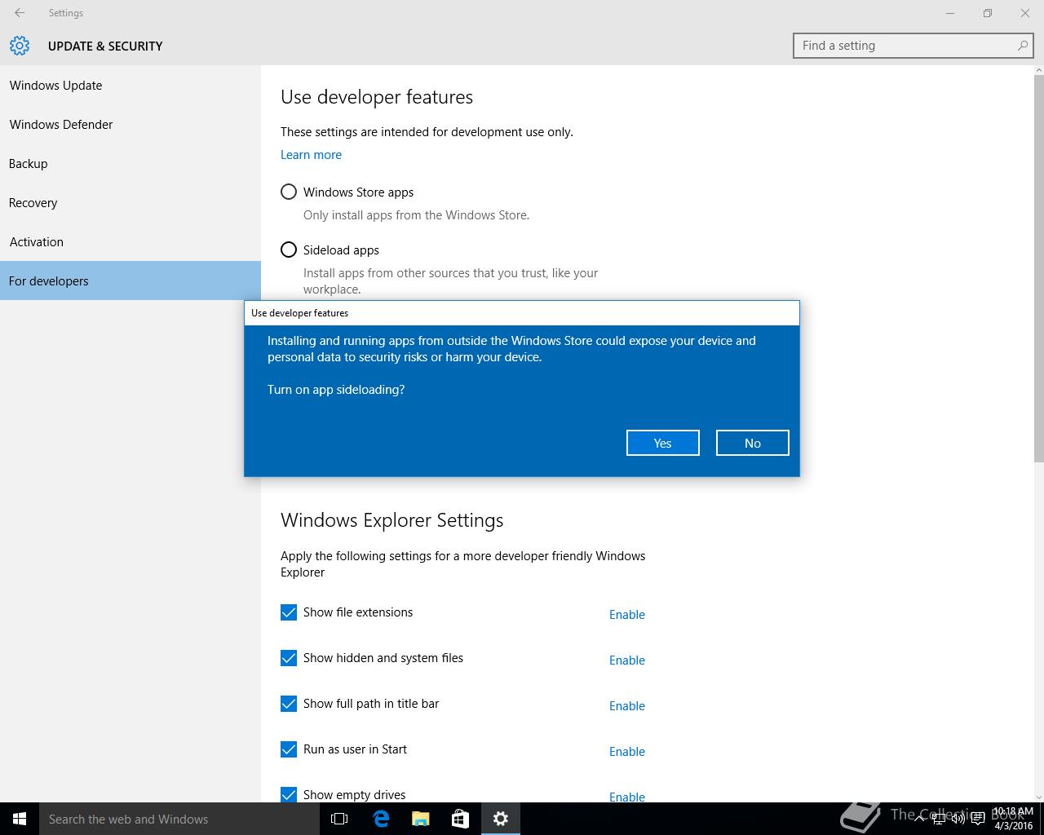The height and width of the screenshot is (835, 1044).
Task: Click the vertical scrollbar thumb on settings page
Action: [x=1038, y=269]
